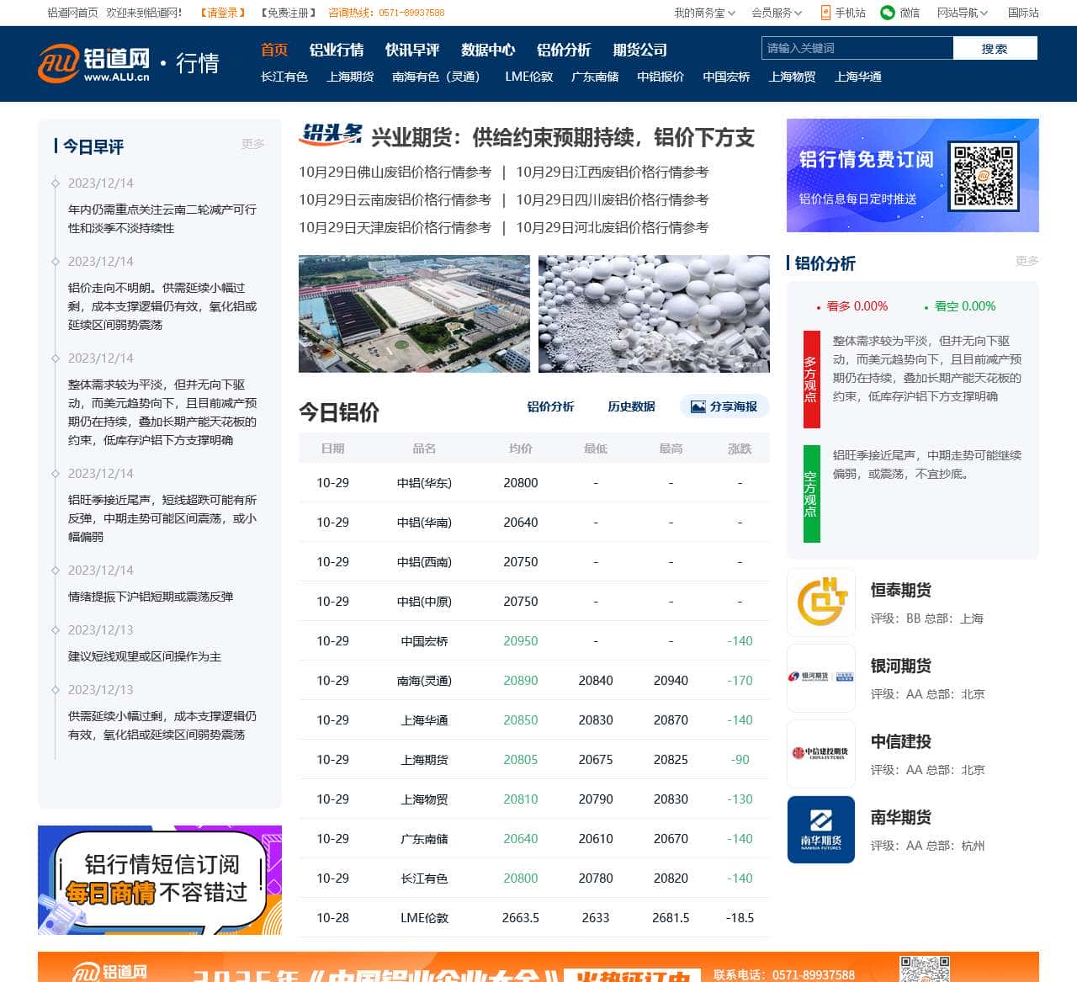
Task: Click the green 空方观点 label
Action: pos(811,494)
